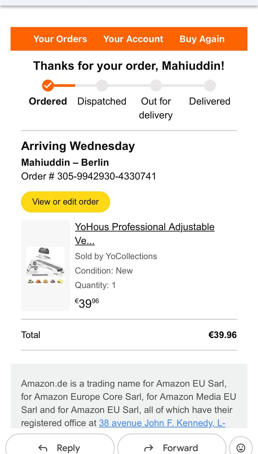Viewport: 258px width, 454px height.
Task: Click the Reply arrow icon
Action: click(x=43, y=448)
